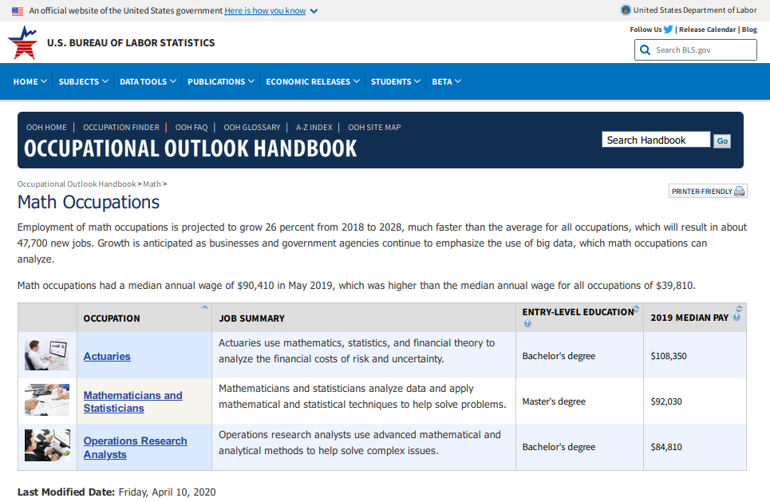Click the Department of Labor seal icon
The height and width of the screenshot is (502, 770).
626,10
